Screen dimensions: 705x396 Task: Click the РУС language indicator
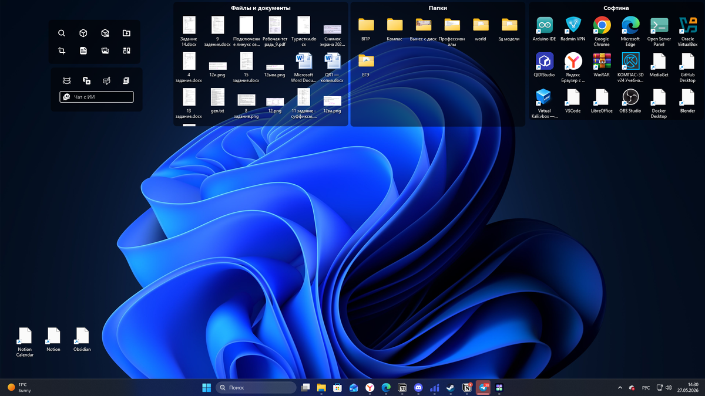(646, 388)
